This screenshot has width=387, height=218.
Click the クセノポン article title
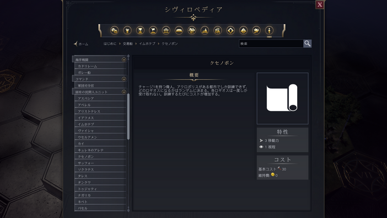[222, 63]
